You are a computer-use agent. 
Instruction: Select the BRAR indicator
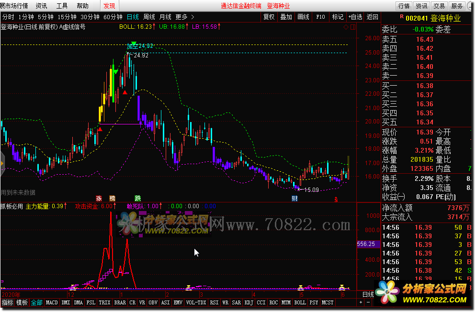(x=120, y=302)
